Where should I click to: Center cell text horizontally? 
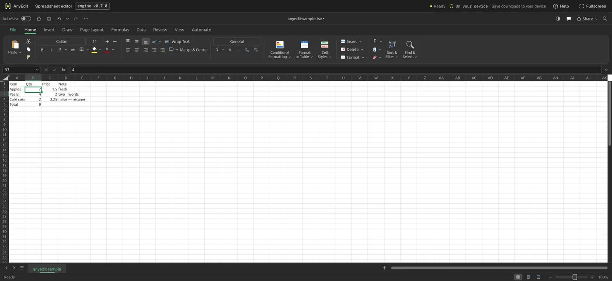pyautogui.click(x=137, y=50)
